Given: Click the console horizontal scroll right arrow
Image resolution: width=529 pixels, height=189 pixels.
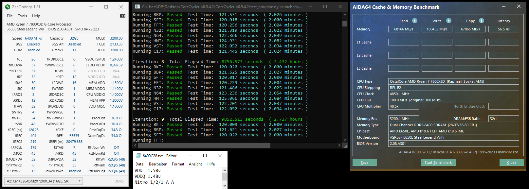Looking at the screenshot, I should [x=339, y=146].
